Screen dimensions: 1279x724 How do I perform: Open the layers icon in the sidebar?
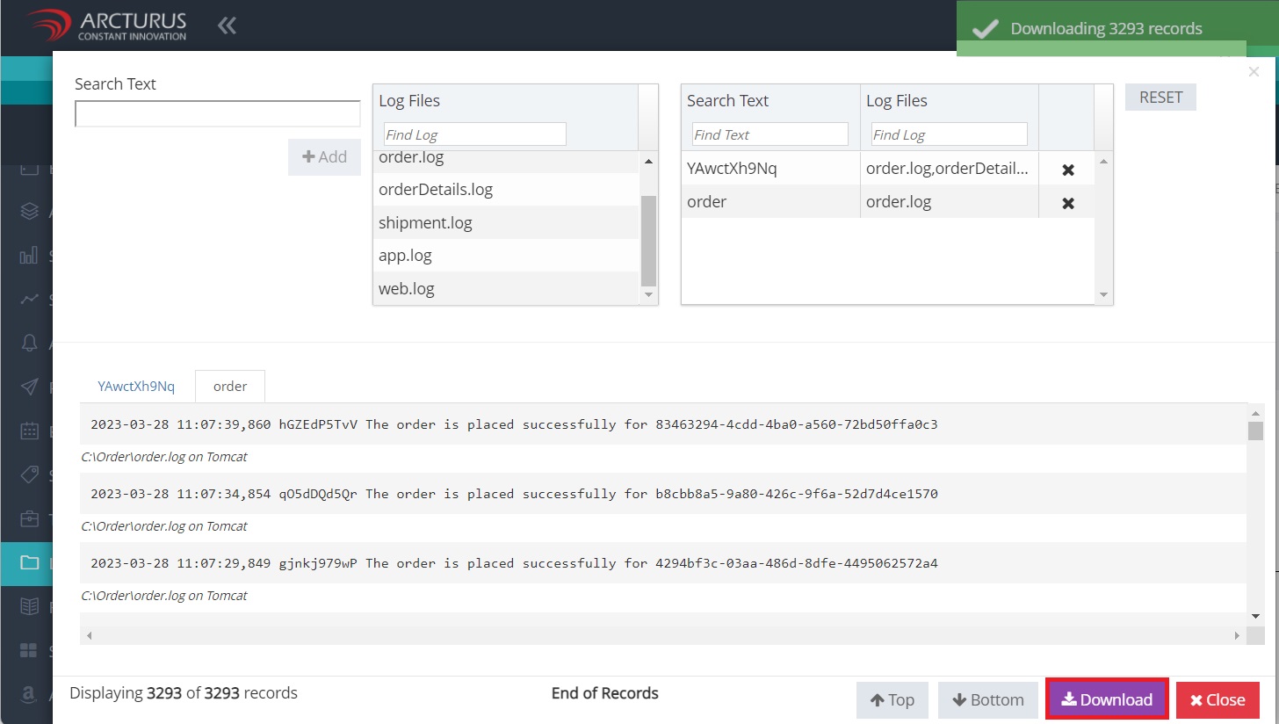(30, 211)
